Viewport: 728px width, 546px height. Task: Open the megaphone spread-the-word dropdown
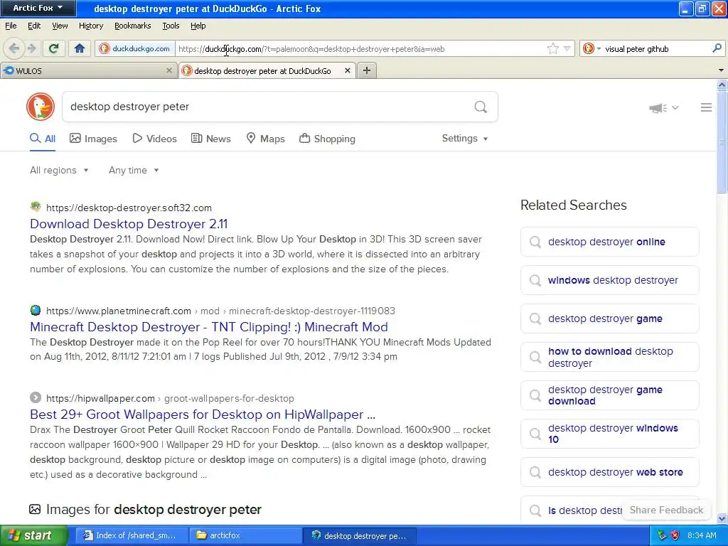tap(664, 108)
